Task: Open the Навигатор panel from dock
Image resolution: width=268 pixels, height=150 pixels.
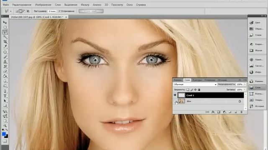Action: (x=257, y=60)
